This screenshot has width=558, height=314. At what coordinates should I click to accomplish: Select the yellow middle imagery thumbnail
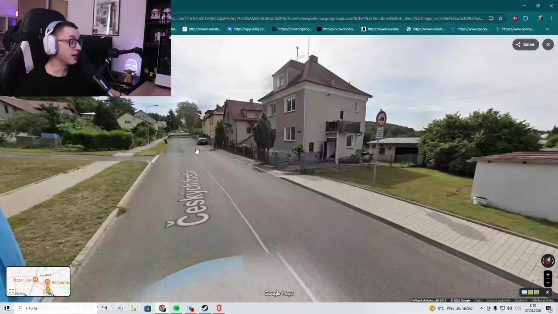[531, 292]
